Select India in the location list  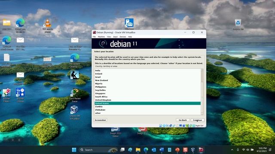pyautogui.click(x=147, y=71)
